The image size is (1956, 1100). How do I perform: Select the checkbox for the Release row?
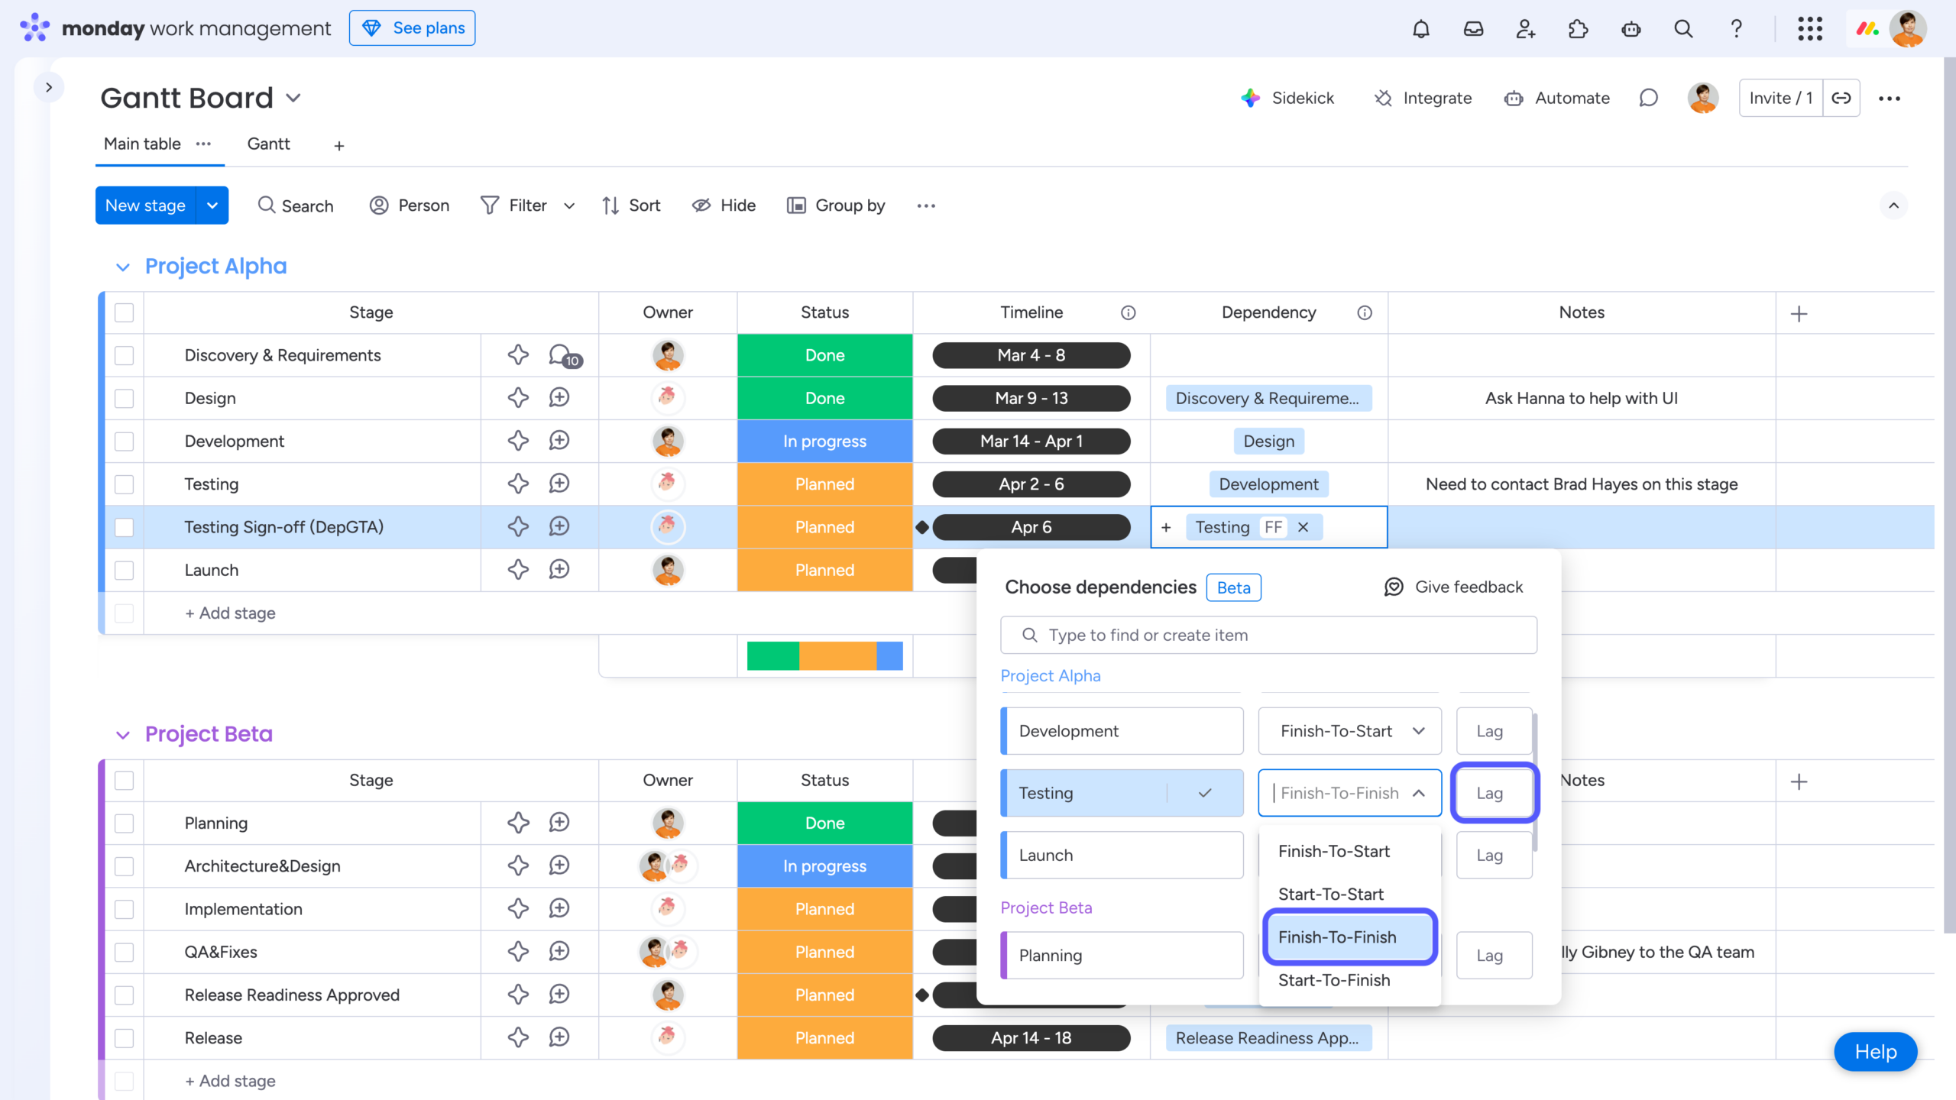(x=123, y=1038)
